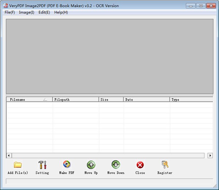Sort list by Size column header

click(x=111, y=99)
